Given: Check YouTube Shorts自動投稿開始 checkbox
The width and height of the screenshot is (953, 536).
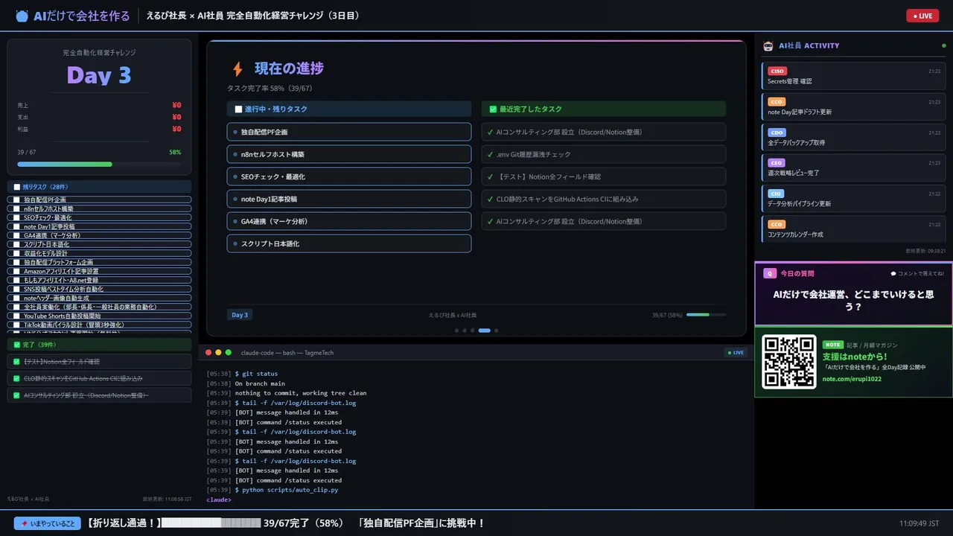Looking at the screenshot, I should [x=17, y=316].
